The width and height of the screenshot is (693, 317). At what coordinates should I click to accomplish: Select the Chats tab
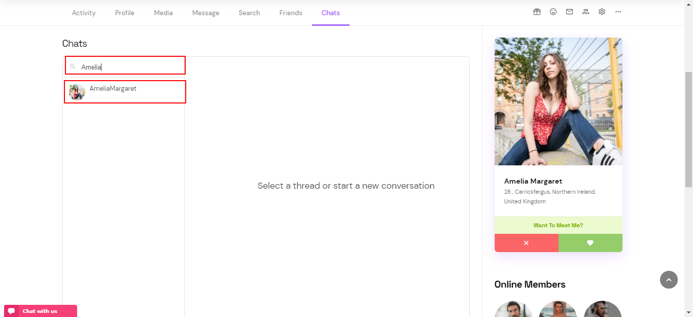pos(331,13)
